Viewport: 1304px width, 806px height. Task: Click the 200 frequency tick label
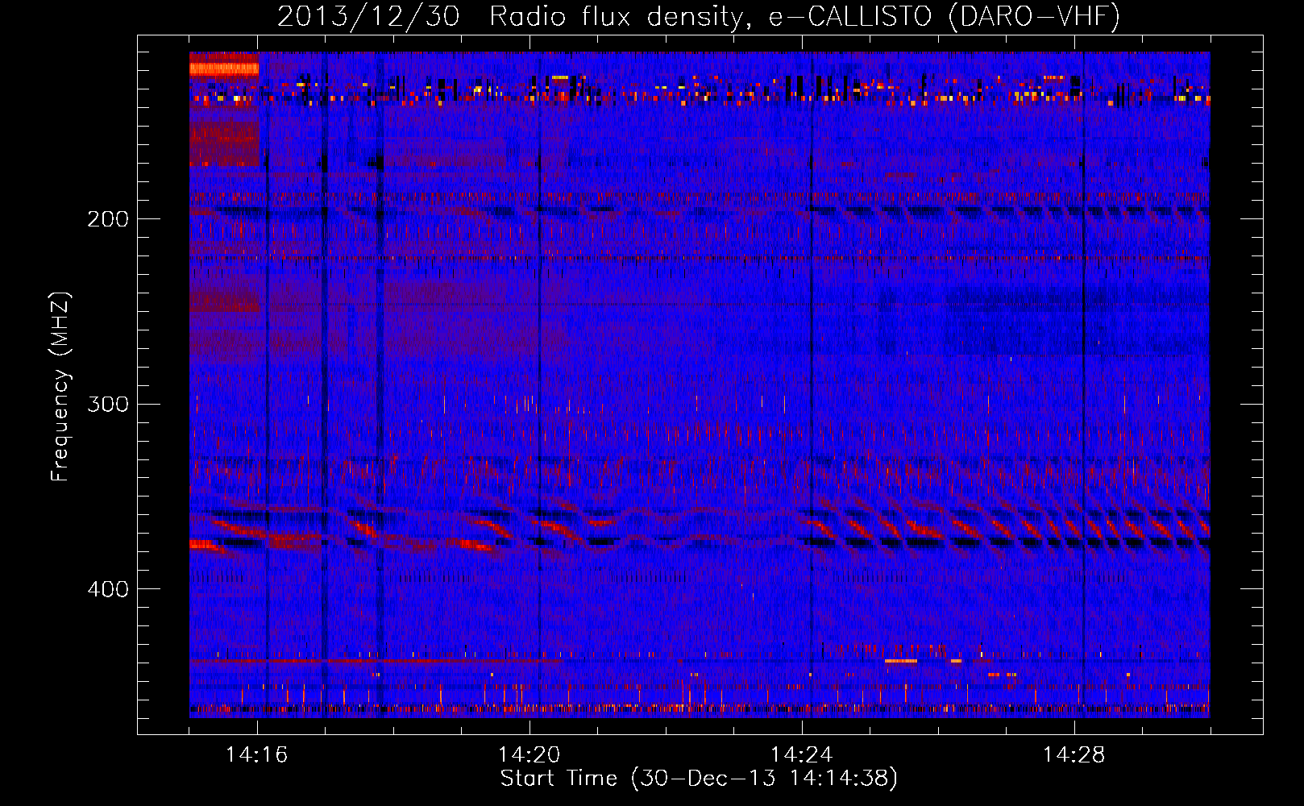[108, 219]
